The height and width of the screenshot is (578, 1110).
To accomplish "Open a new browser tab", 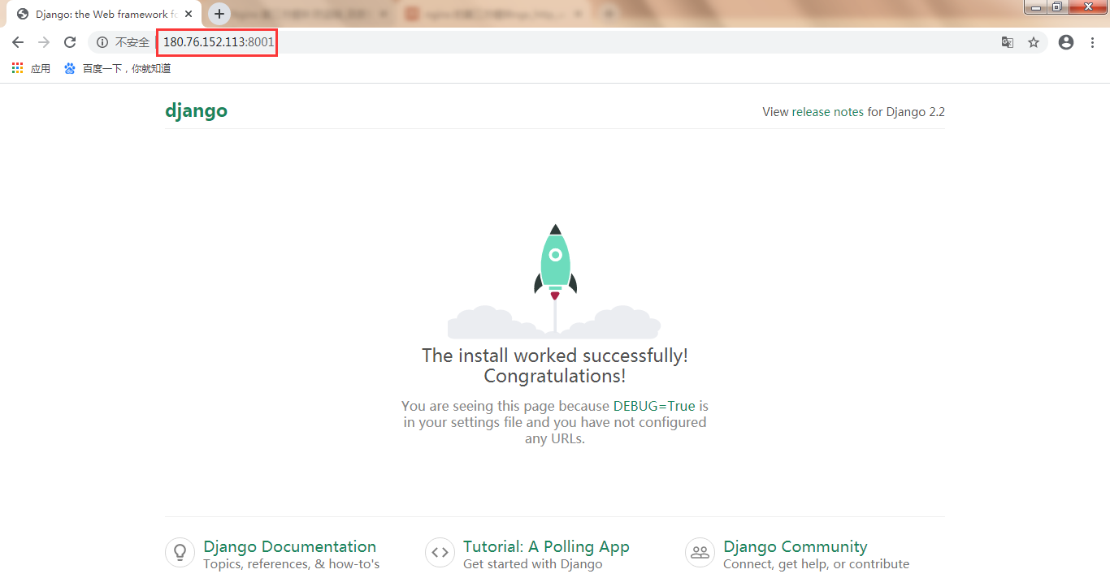I will point(219,14).
